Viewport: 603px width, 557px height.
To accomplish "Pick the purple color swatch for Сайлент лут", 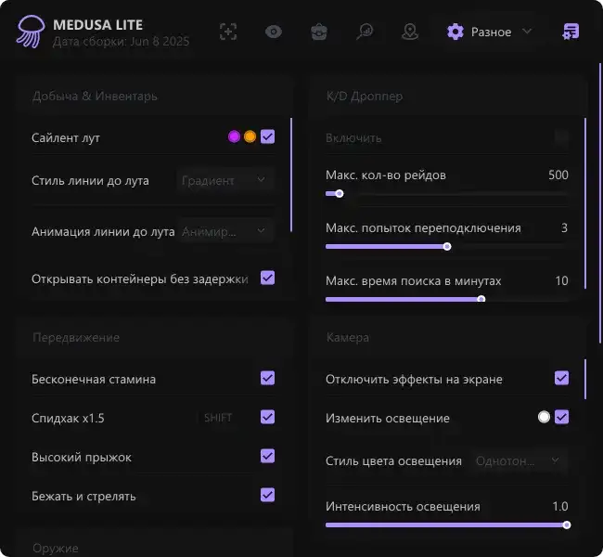I will point(234,136).
